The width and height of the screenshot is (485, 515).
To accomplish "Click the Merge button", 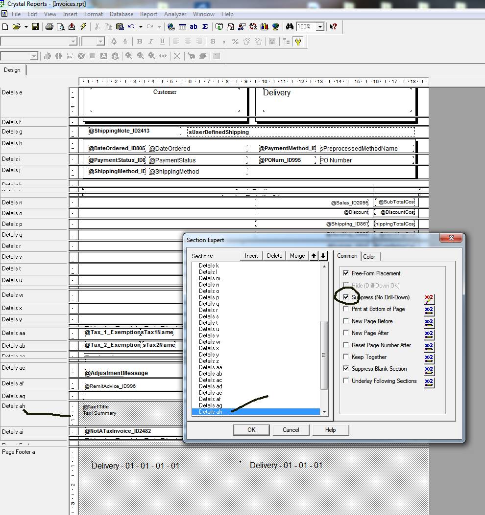I will click(x=297, y=256).
